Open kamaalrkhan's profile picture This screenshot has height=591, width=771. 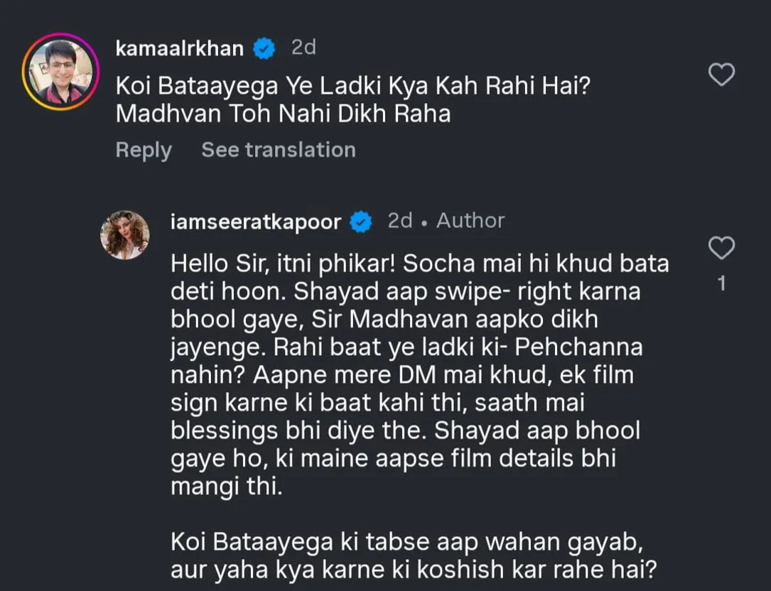(x=60, y=72)
